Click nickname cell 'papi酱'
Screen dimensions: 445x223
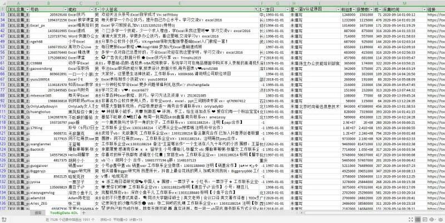(81, 123)
